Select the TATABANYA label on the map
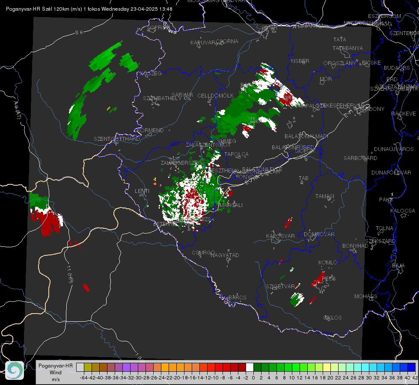Image resolution: width=419 pixels, height=385 pixels. [x=348, y=48]
